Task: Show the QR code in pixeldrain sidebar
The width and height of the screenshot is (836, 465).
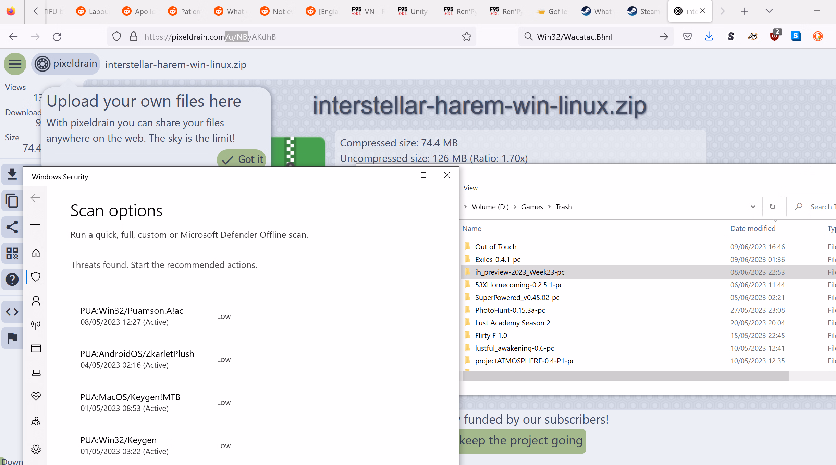Action: point(12,253)
